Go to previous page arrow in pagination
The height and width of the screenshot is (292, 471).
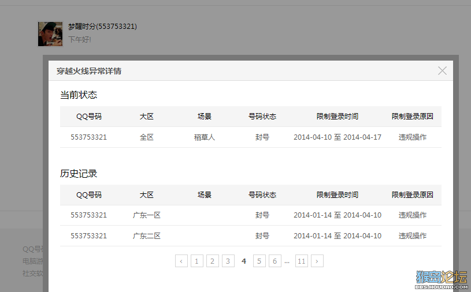(181, 261)
